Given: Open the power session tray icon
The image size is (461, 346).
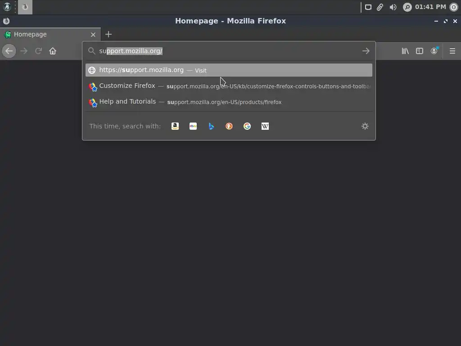Looking at the screenshot, I should [x=454, y=7].
